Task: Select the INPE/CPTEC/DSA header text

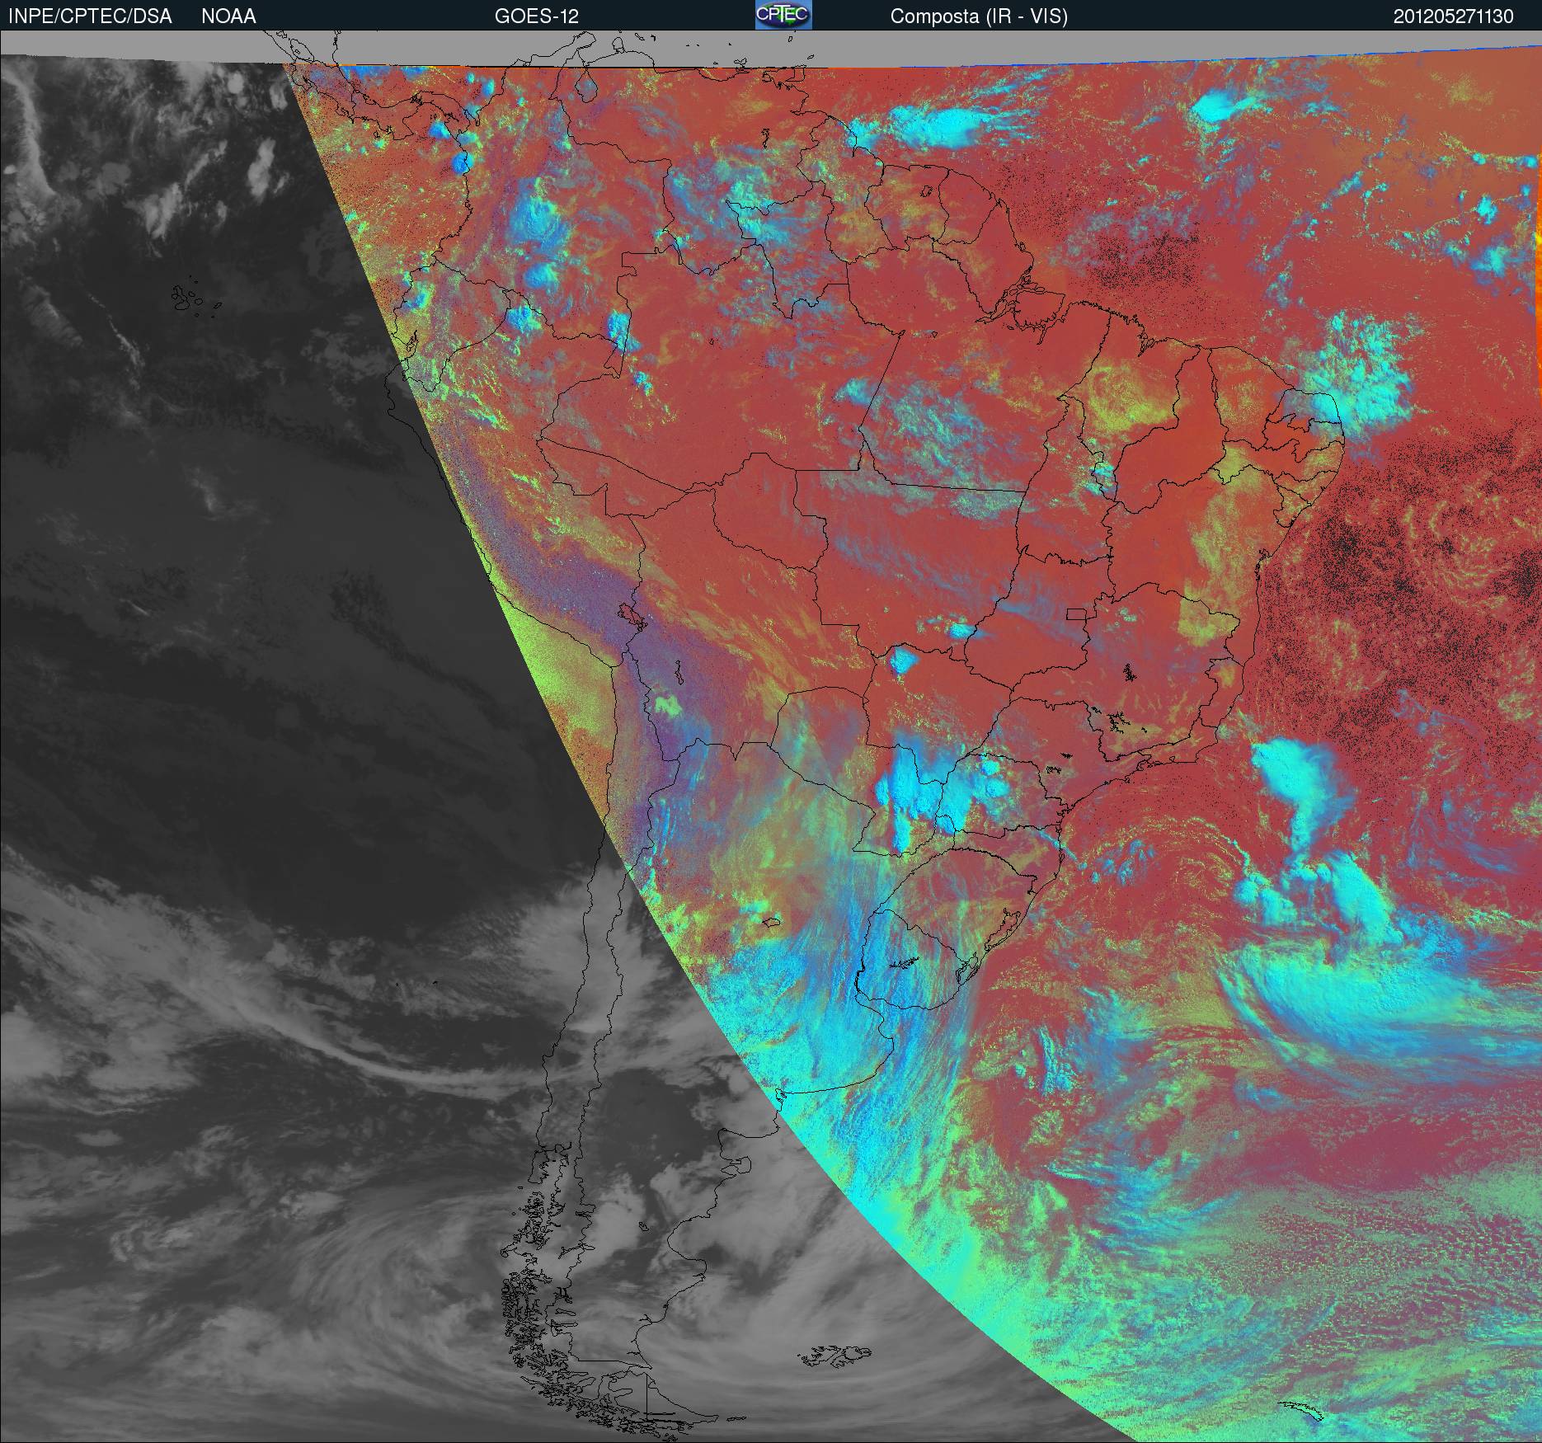Action: [90, 16]
